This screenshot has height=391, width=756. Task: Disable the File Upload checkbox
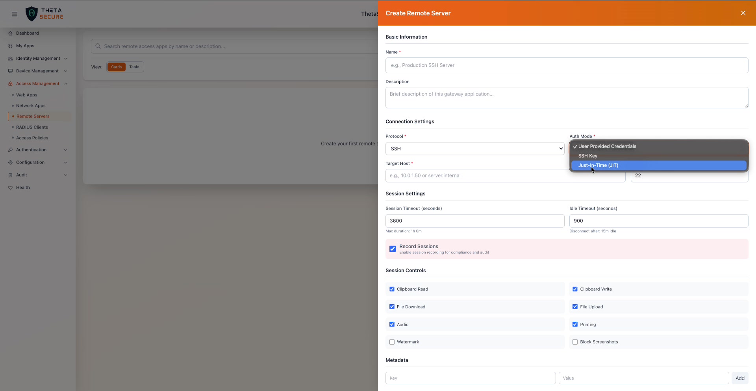(575, 306)
